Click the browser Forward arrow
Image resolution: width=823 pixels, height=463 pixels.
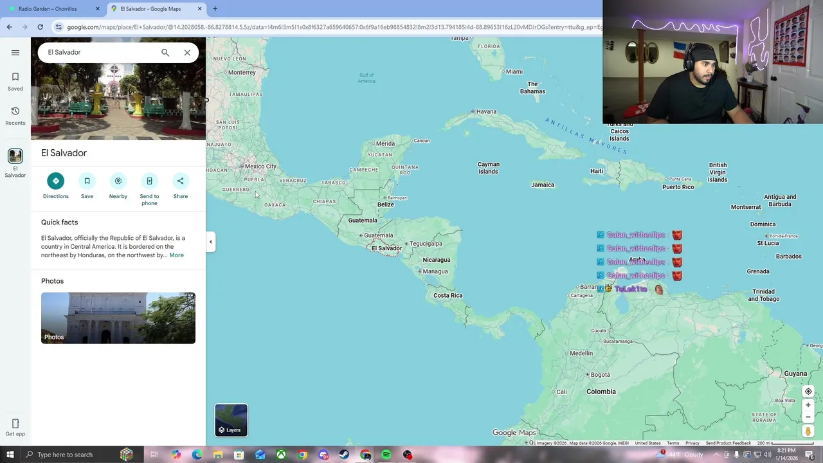[24, 27]
